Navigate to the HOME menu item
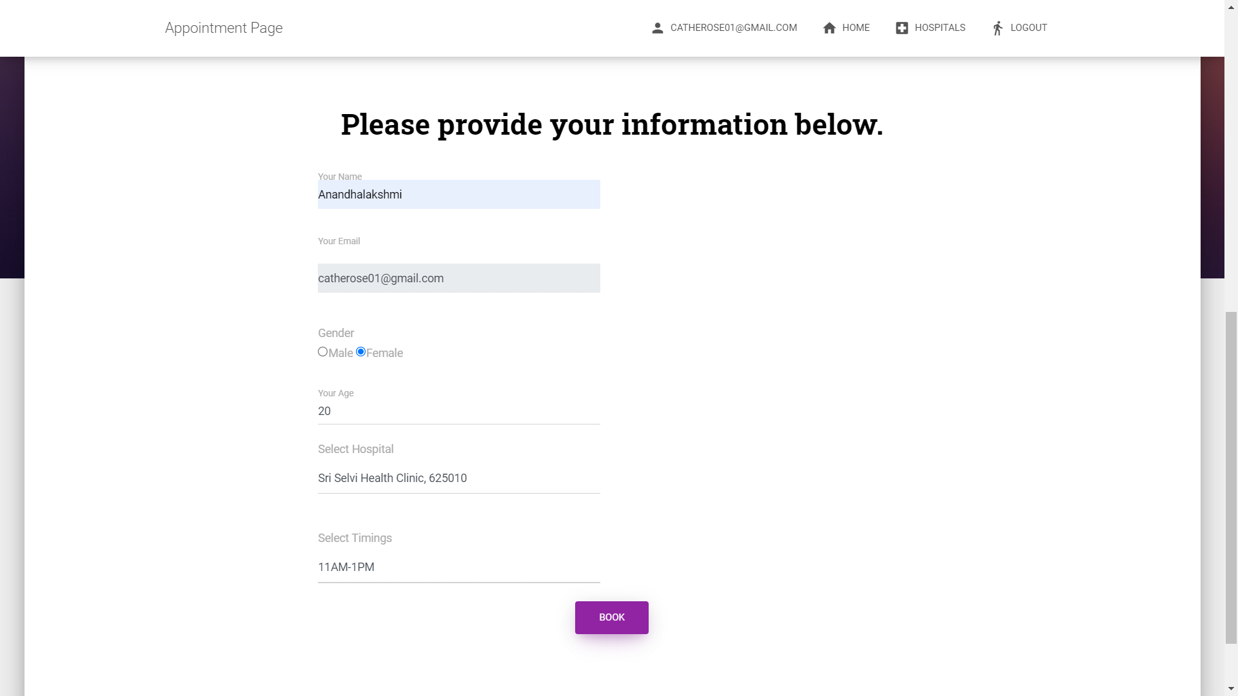The width and height of the screenshot is (1238, 696). (x=856, y=28)
